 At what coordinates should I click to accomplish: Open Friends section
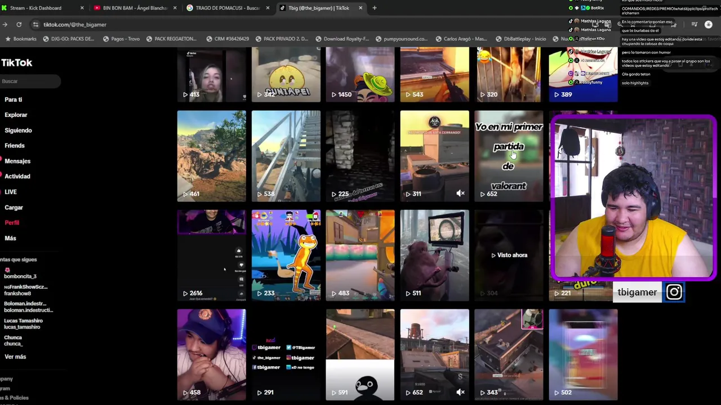(15, 146)
